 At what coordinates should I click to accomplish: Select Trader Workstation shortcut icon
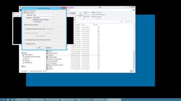point(47,61)
